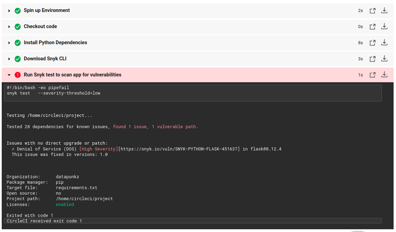The width and height of the screenshot is (396, 232).
Task: Download logs for Checkout code step
Action: [x=384, y=26]
